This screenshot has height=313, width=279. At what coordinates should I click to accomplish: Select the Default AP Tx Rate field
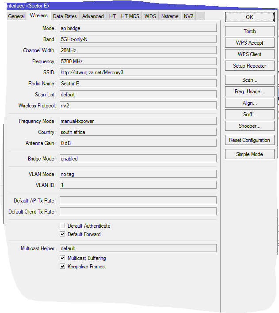pyautogui.click(x=138, y=201)
